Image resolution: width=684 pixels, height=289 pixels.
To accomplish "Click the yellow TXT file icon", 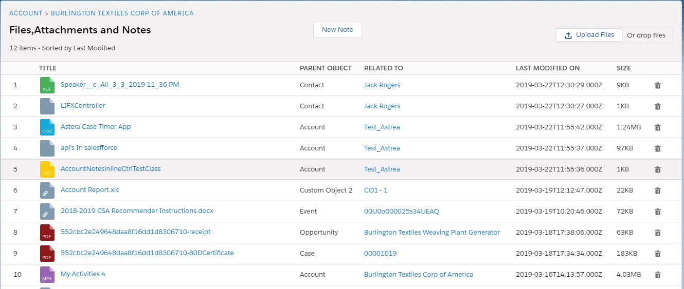I will pyautogui.click(x=47, y=169).
